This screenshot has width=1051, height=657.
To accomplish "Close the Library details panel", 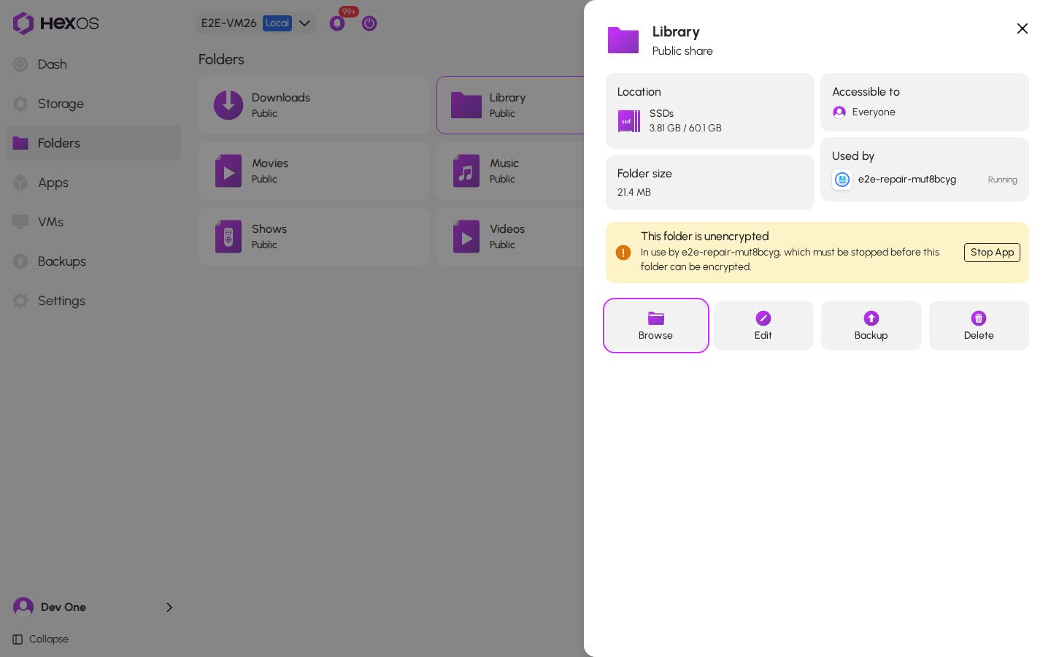I will (x=1023, y=28).
